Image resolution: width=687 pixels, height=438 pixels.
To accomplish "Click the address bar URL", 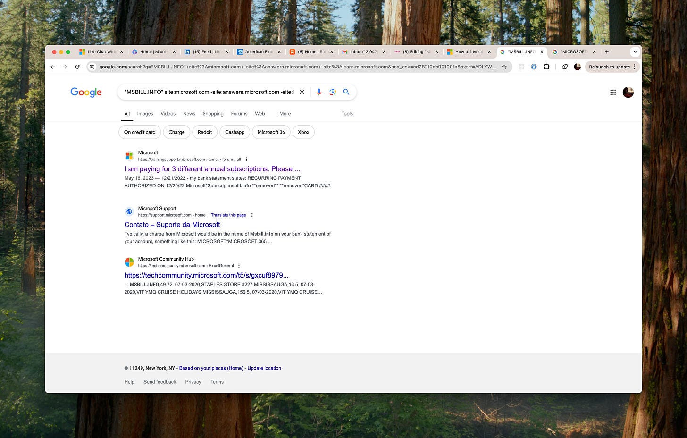I will click(297, 67).
